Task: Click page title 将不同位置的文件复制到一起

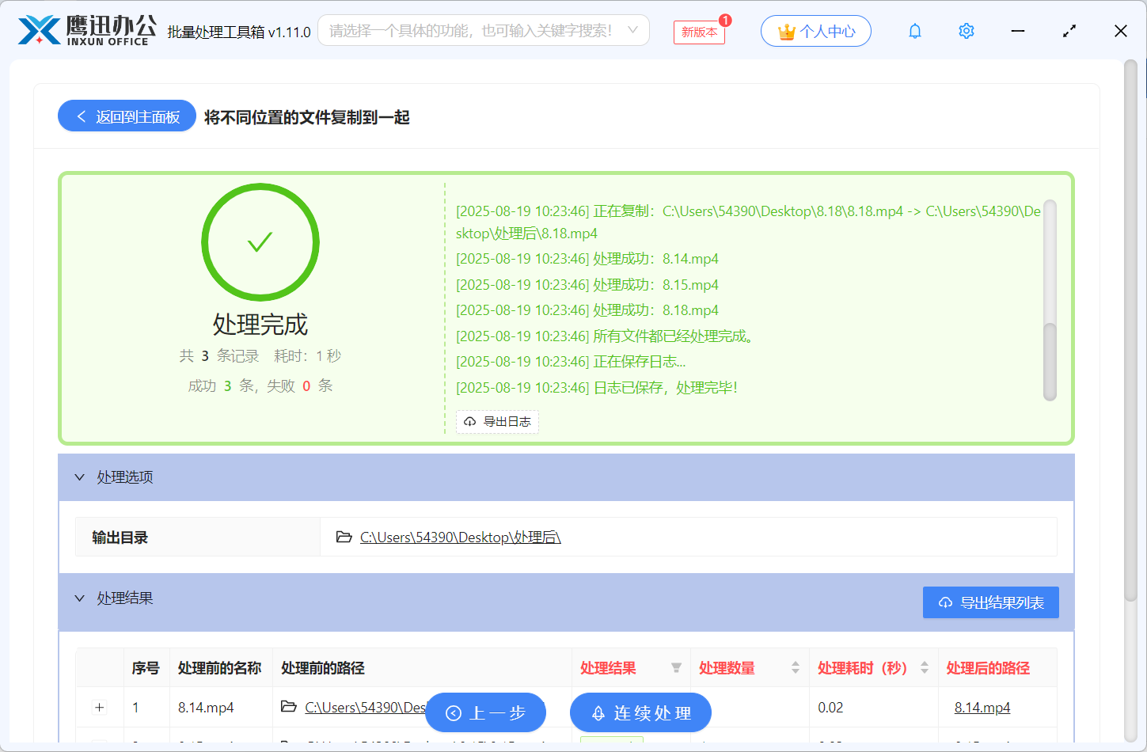Action: 307,117
